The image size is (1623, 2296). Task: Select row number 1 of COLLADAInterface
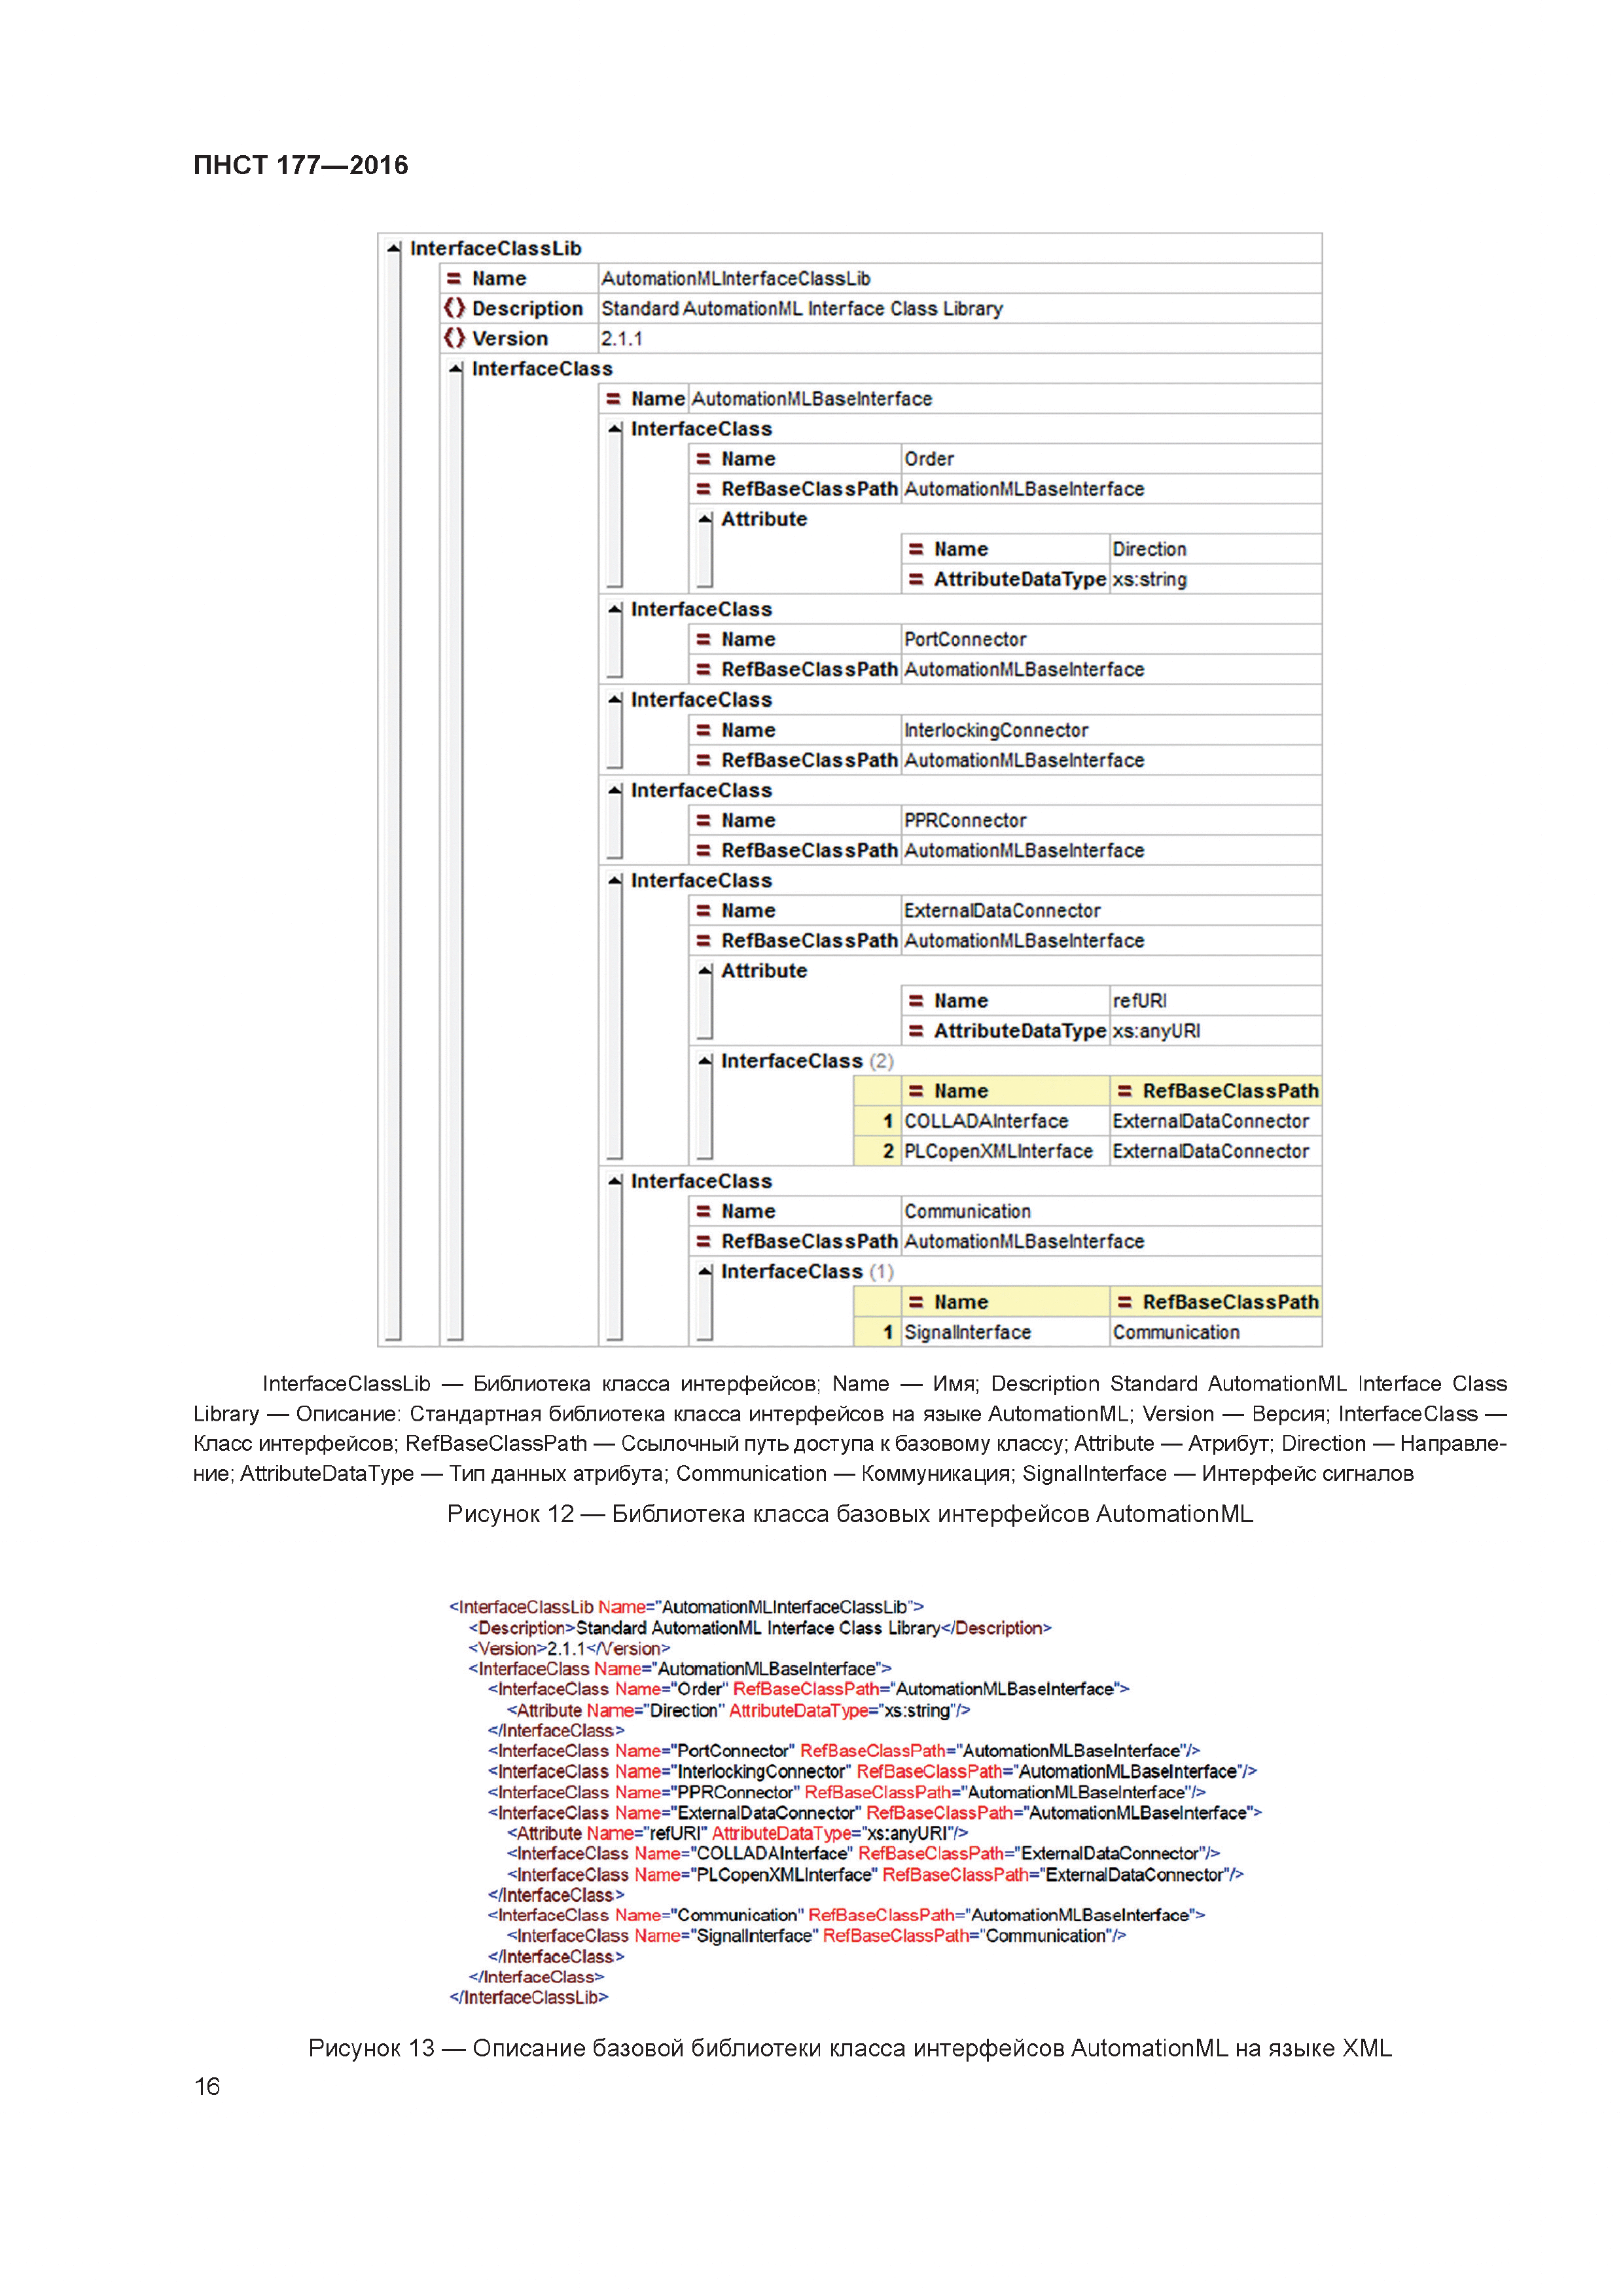878,1121
